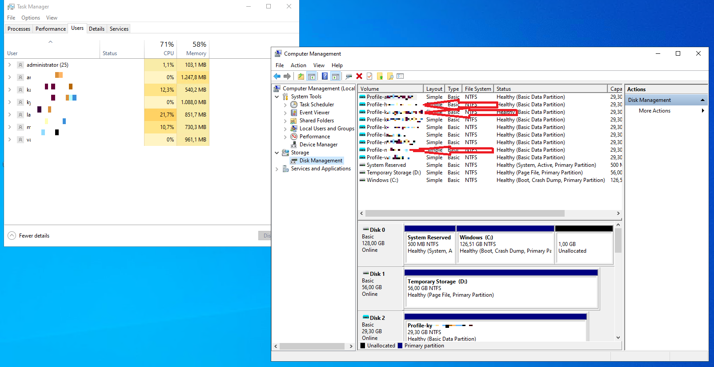Click the Forward arrow in Computer Management toolbar

(x=287, y=77)
